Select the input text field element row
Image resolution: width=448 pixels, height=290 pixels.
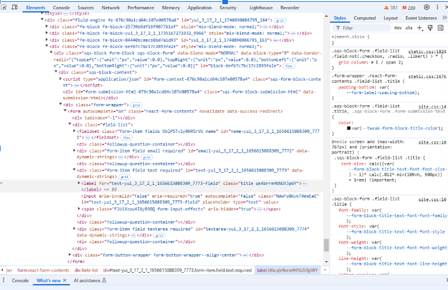[x=200, y=199]
